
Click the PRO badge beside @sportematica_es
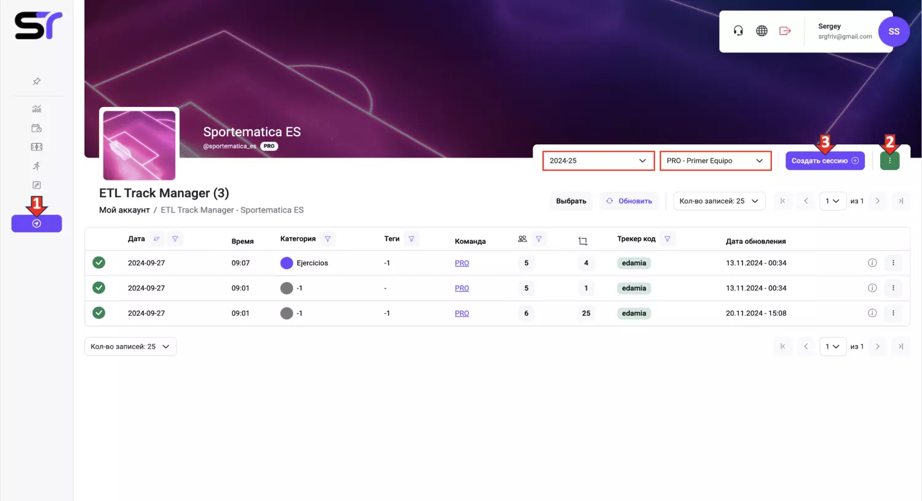[269, 146]
